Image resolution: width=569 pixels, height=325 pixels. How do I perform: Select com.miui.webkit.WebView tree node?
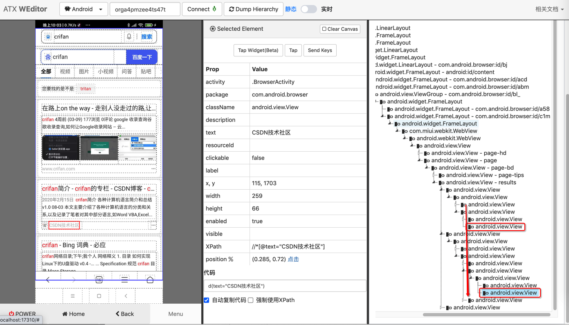pos(443,131)
